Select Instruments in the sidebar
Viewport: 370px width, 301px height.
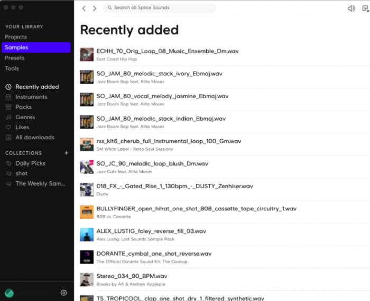pyautogui.click(x=31, y=97)
